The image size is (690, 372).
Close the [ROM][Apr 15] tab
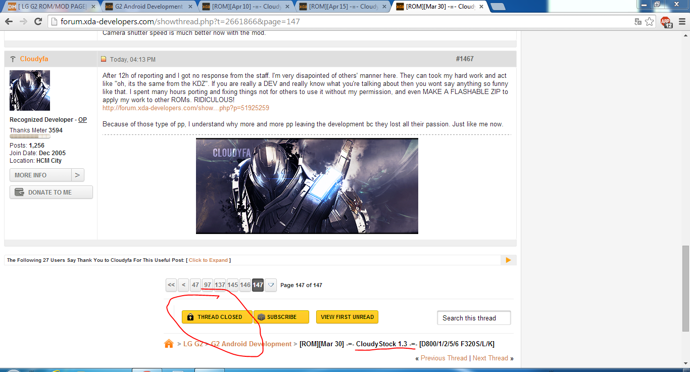click(x=384, y=7)
